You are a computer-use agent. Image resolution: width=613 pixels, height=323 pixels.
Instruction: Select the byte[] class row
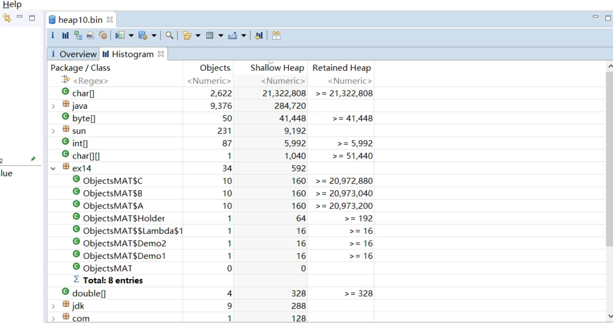click(211, 118)
